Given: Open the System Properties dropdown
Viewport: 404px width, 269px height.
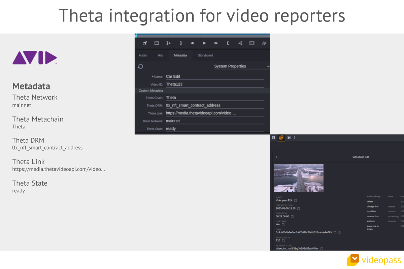Looking at the screenshot, I should 242,66.
